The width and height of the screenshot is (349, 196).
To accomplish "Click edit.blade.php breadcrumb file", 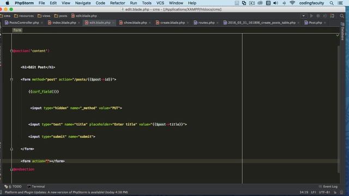I will point(84,16).
